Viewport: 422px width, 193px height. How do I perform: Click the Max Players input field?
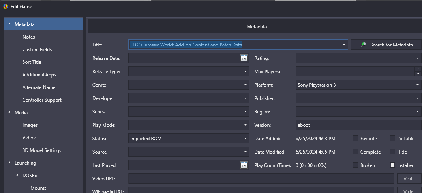(x=355, y=71)
